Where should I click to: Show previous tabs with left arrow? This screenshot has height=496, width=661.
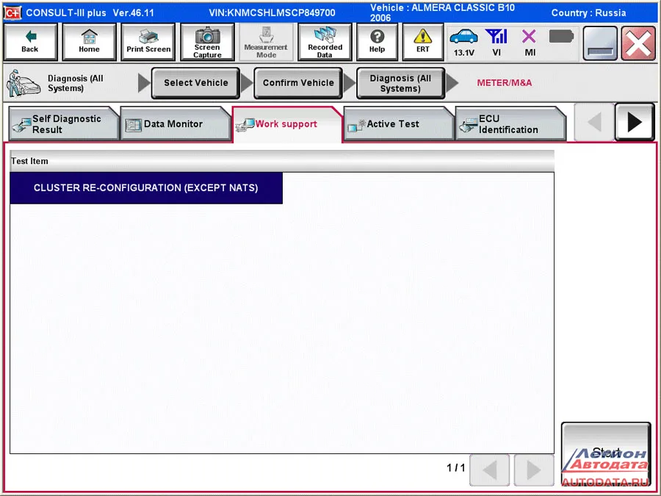[594, 122]
